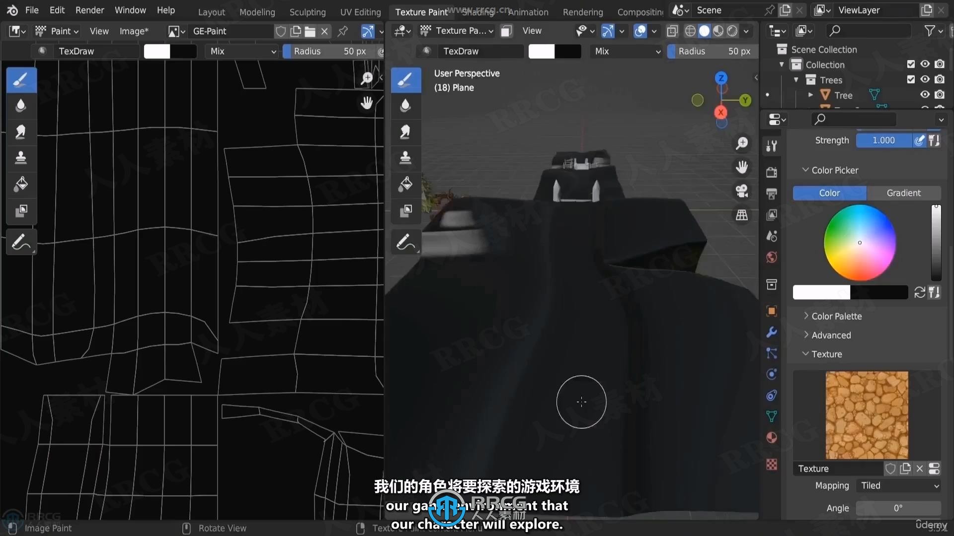Toggle Collection exclude checkbox in outliner
This screenshot has width=954, height=536.
pyautogui.click(x=911, y=64)
